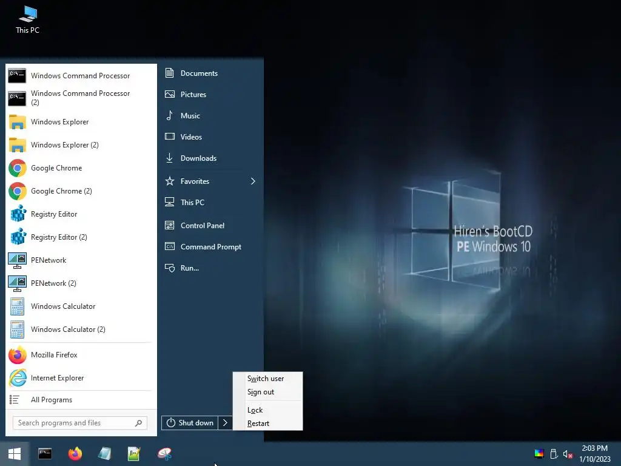Focus the Search programs and files field

[x=80, y=423]
